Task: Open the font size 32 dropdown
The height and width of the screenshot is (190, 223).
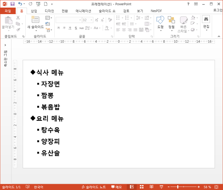Action: pyautogui.click(x=91, y=20)
